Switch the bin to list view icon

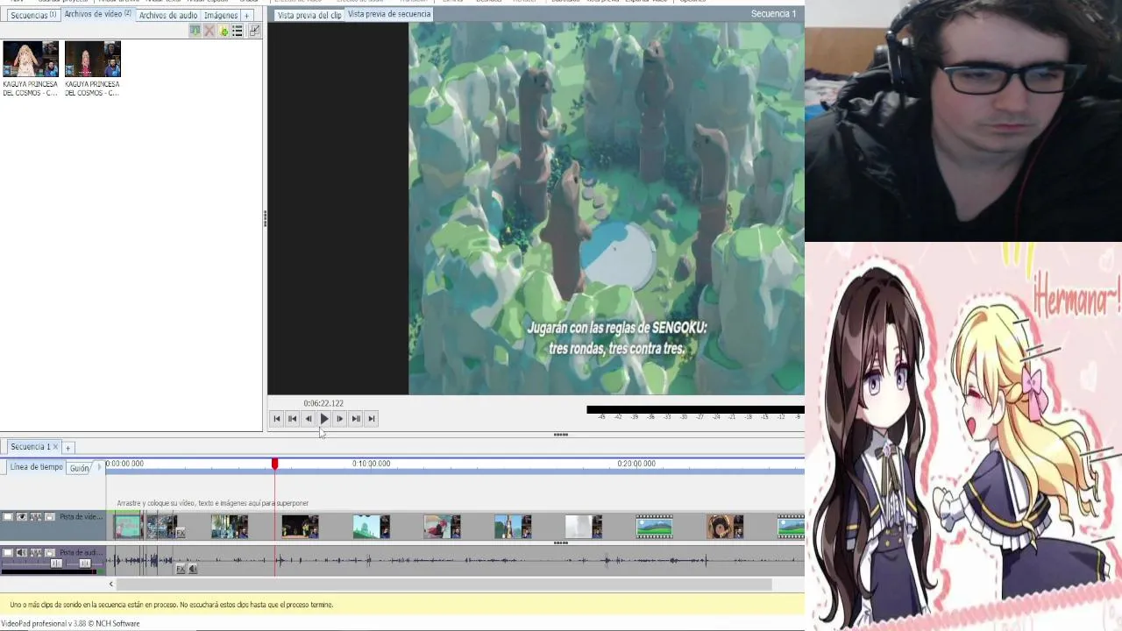[238, 31]
